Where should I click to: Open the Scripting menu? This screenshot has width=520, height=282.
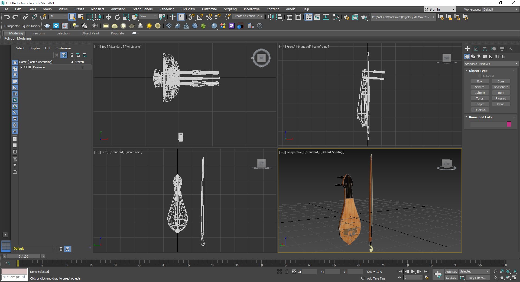[x=230, y=9]
